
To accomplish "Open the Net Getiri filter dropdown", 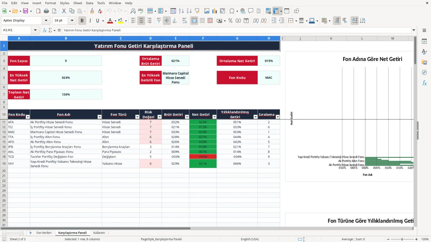I will pyautogui.click(x=214, y=117).
